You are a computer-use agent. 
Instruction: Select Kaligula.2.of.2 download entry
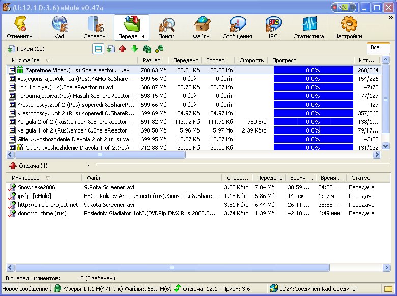pos(194,122)
